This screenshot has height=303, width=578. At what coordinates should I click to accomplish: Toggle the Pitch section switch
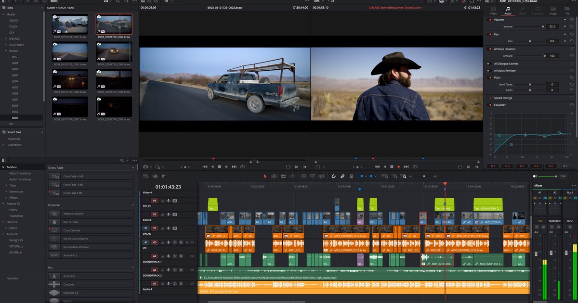490,77
